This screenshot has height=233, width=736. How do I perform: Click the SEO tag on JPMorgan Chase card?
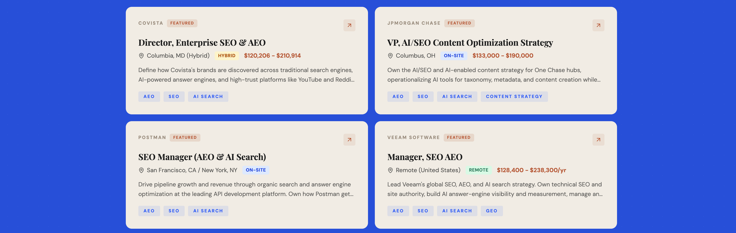tap(423, 97)
